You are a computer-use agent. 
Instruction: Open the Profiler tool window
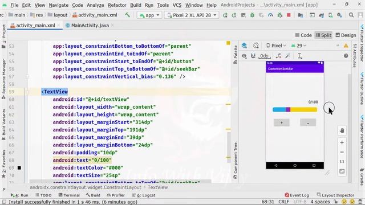click(x=116, y=195)
